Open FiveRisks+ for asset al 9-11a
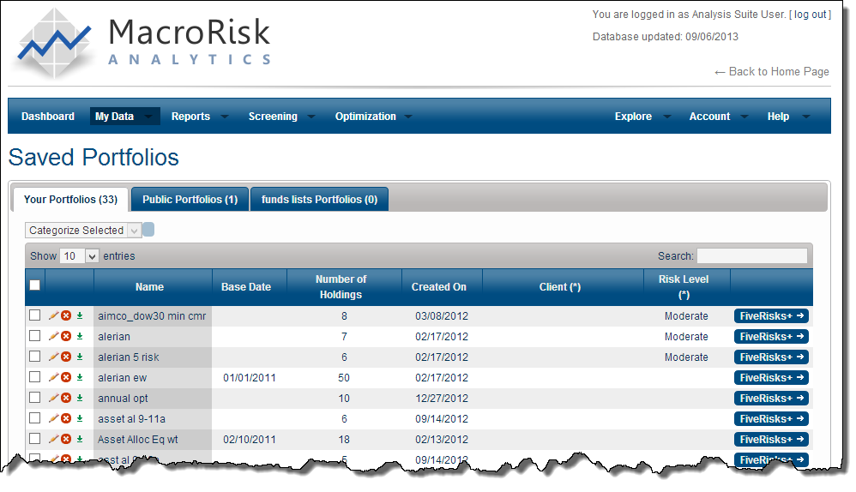The image size is (856, 492). click(x=771, y=419)
